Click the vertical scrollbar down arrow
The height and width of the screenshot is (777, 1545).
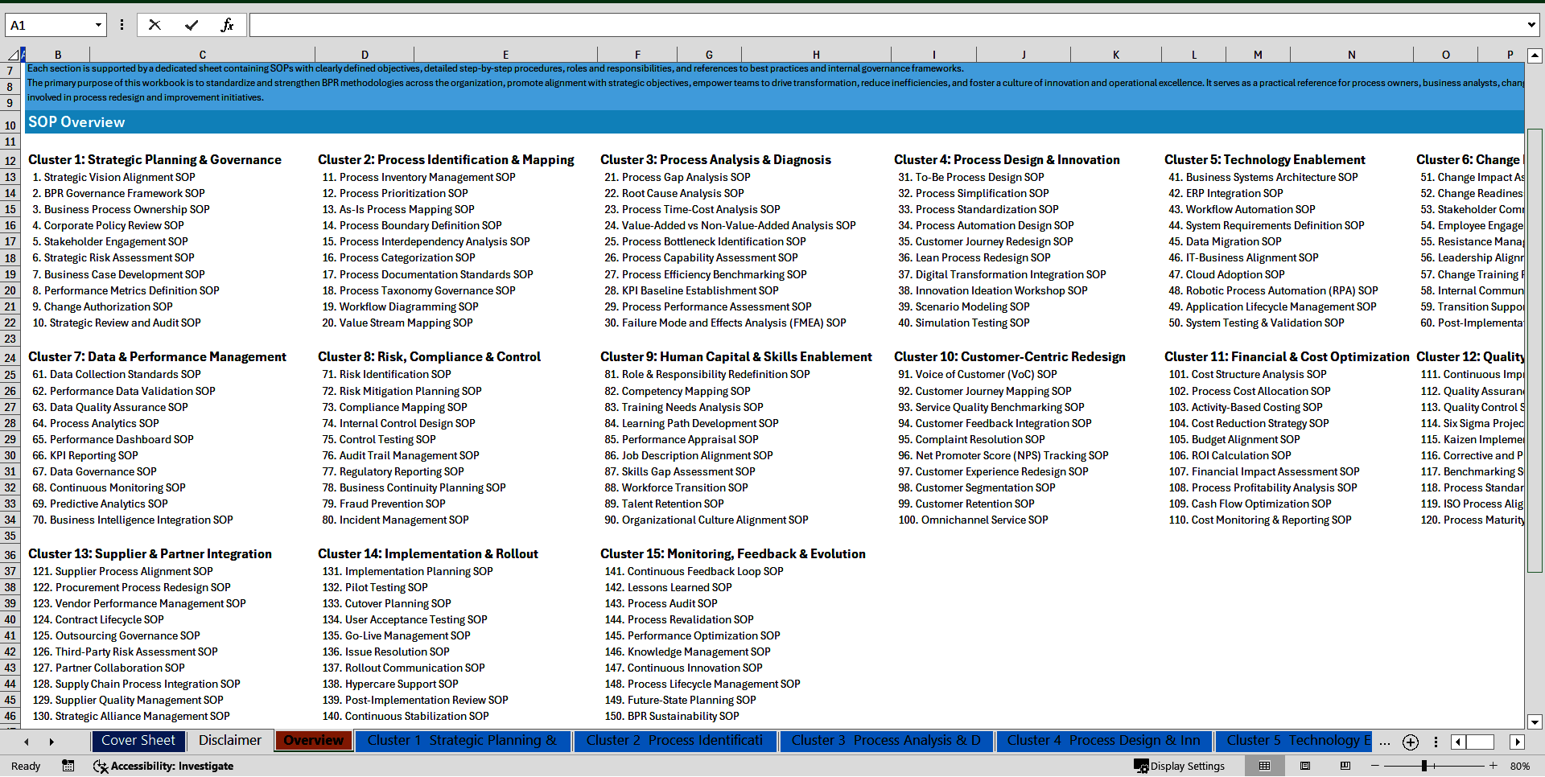point(1535,722)
